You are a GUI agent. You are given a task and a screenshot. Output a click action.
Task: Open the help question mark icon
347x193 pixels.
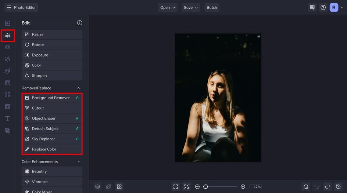[x=323, y=7]
